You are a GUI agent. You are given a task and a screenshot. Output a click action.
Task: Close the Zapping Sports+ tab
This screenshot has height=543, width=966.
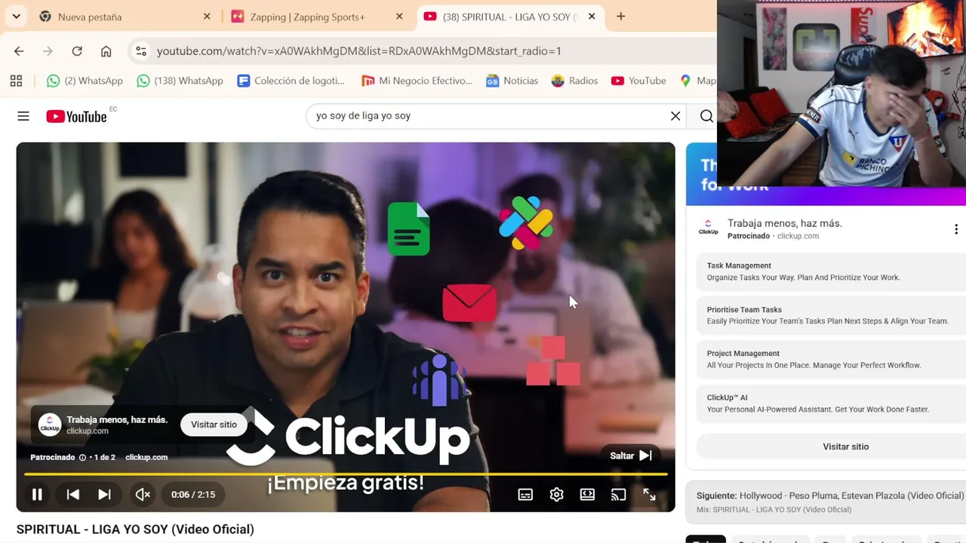click(399, 17)
